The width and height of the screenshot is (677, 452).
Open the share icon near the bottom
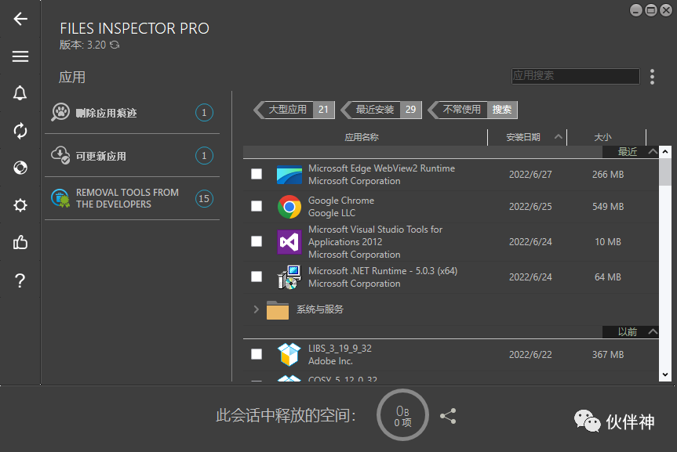tap(448, 416)
